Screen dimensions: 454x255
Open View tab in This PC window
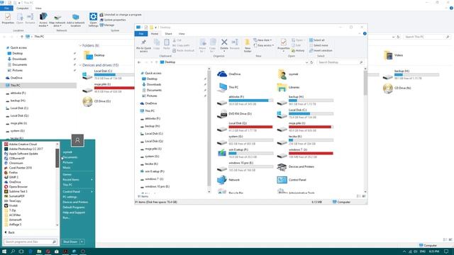38,8
